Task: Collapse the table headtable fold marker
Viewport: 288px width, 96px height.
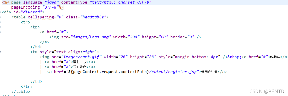Action: click(x=1, y=17)
